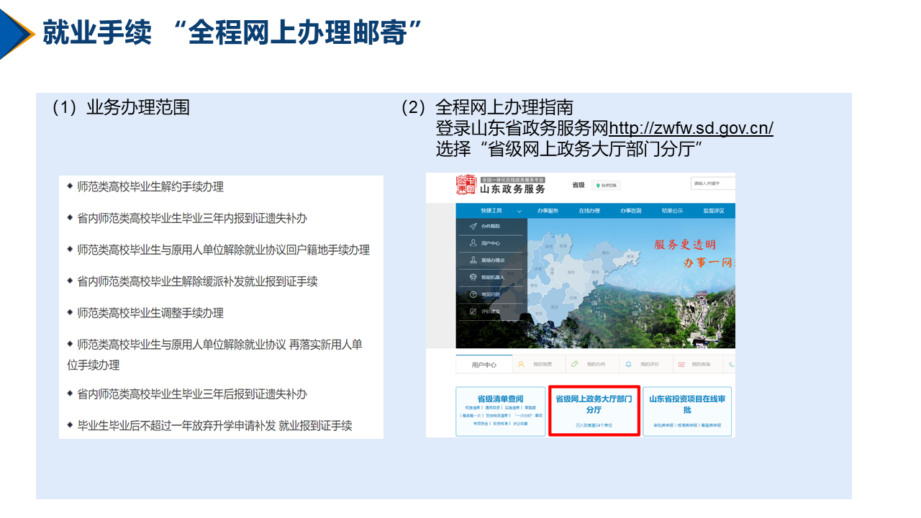This screenshot has width=921, height=518.
Task: Click the 我的评价 badge icon
Action: (x=629, y=363)
